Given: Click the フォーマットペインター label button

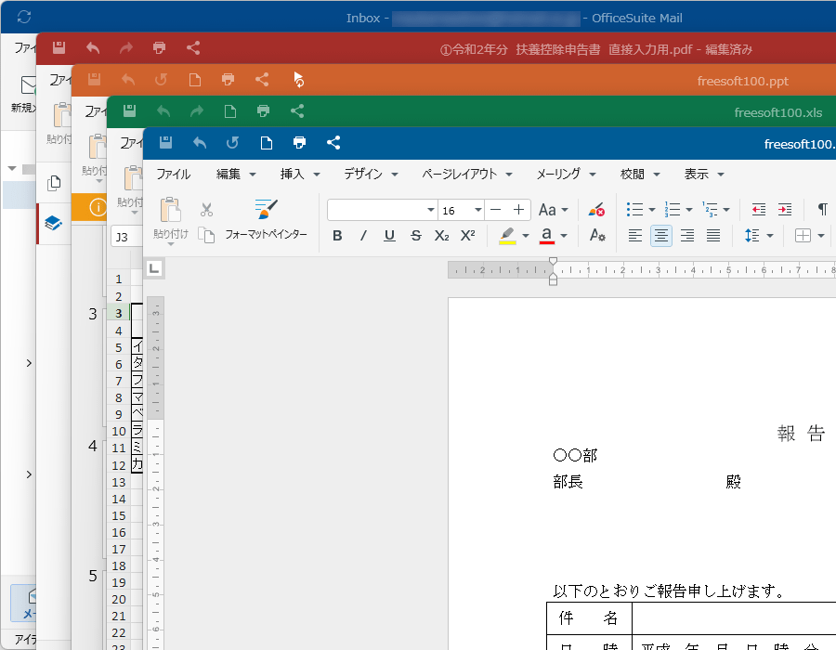Looking at the screenshot, I should tap(266, 234).
